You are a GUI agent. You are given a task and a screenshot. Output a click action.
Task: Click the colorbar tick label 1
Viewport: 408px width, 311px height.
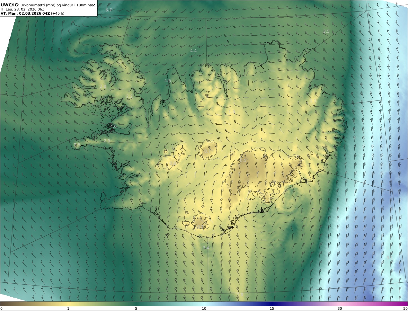pyautogui.click(x=68, y=308)
